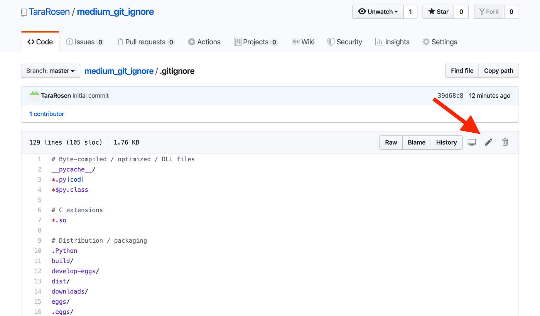The width and height of the screenshot is (540, 316).
Task: Click the trash delete file icon
Action: click(505, 142)
